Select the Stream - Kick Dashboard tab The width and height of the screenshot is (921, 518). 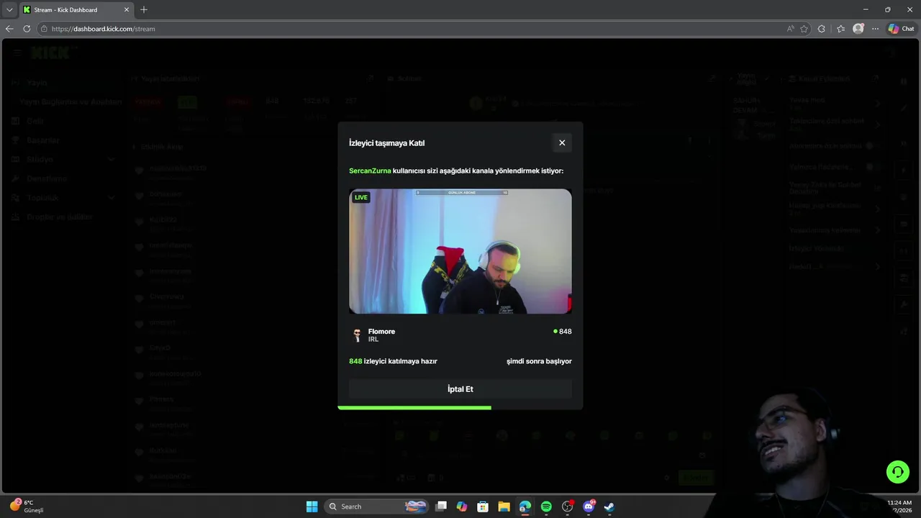coord(76,10)
